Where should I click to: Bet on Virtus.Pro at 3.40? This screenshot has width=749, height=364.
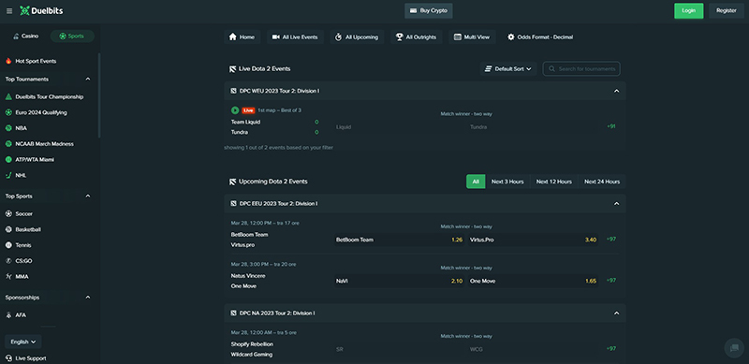tap(533, 240)
